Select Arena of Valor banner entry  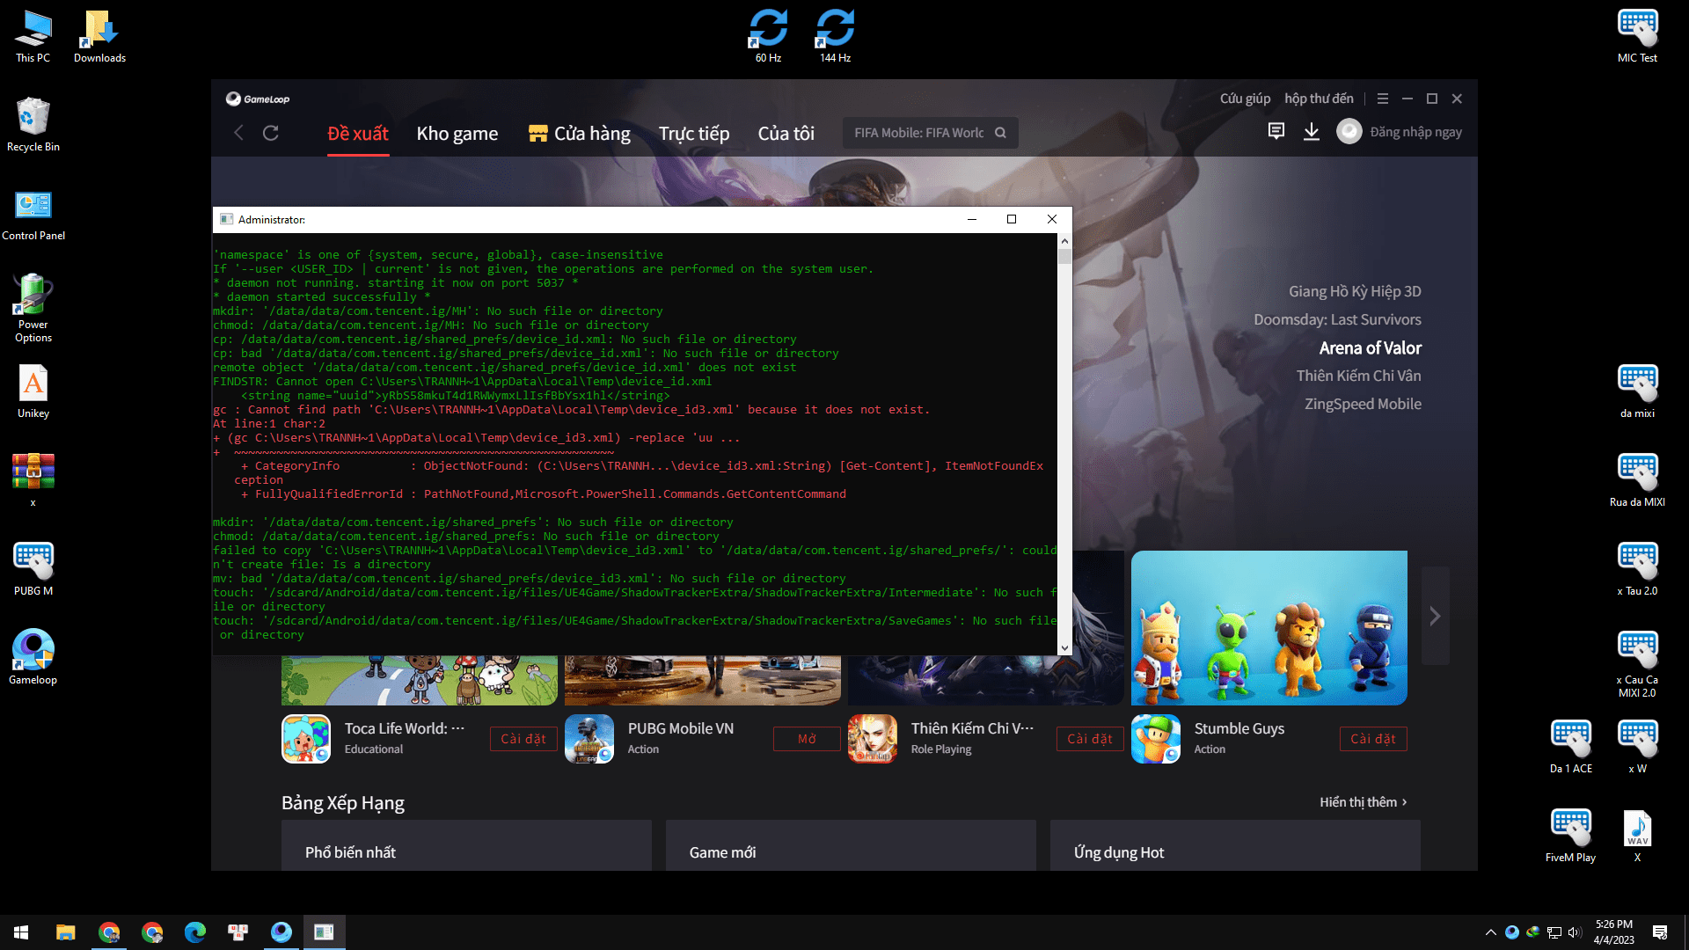coord(1370,347)
